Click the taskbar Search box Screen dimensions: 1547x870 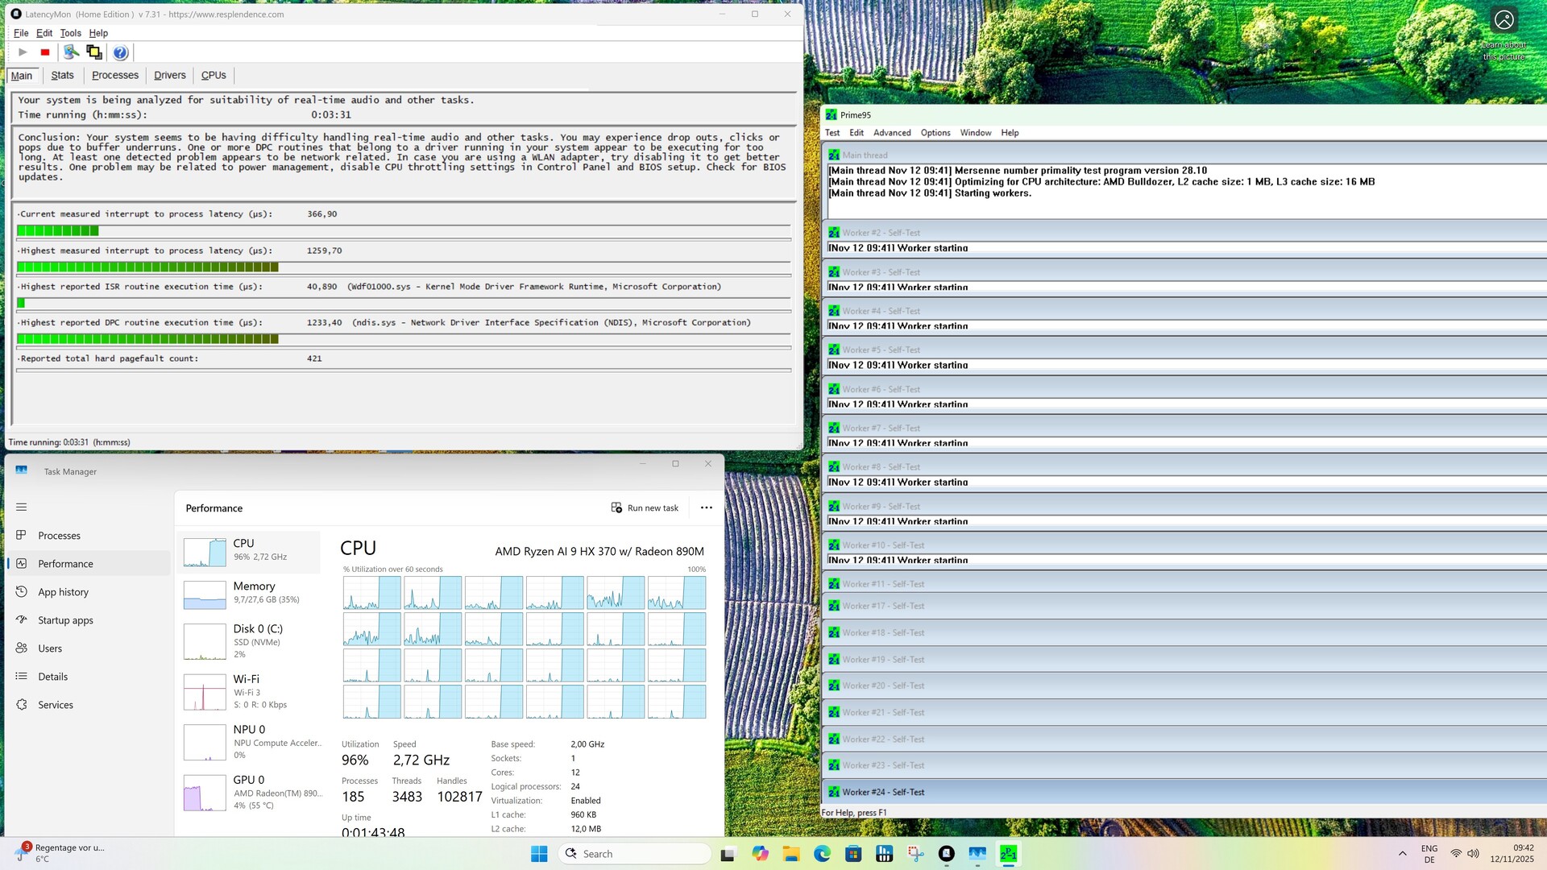[635, 854]
